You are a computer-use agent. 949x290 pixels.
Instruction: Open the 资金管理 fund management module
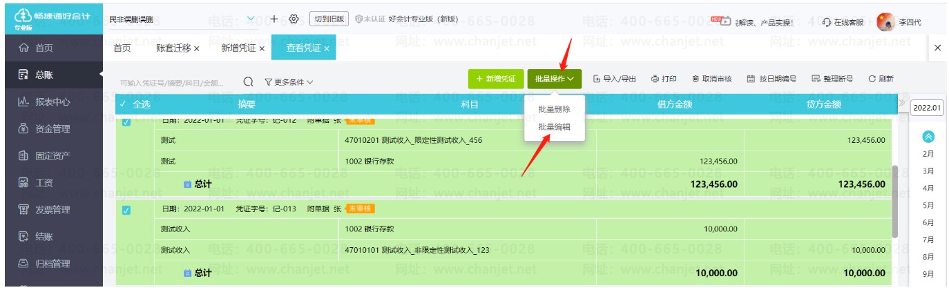(51, 128)
